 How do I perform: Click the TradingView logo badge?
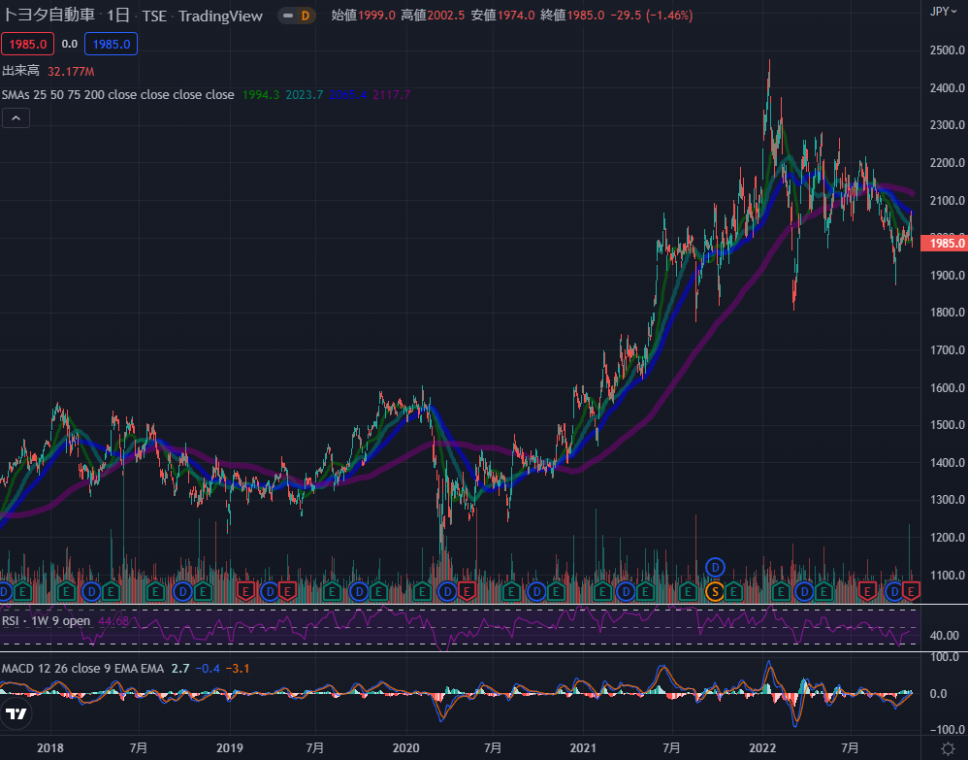pyautogui.click(x=16, y=713)
